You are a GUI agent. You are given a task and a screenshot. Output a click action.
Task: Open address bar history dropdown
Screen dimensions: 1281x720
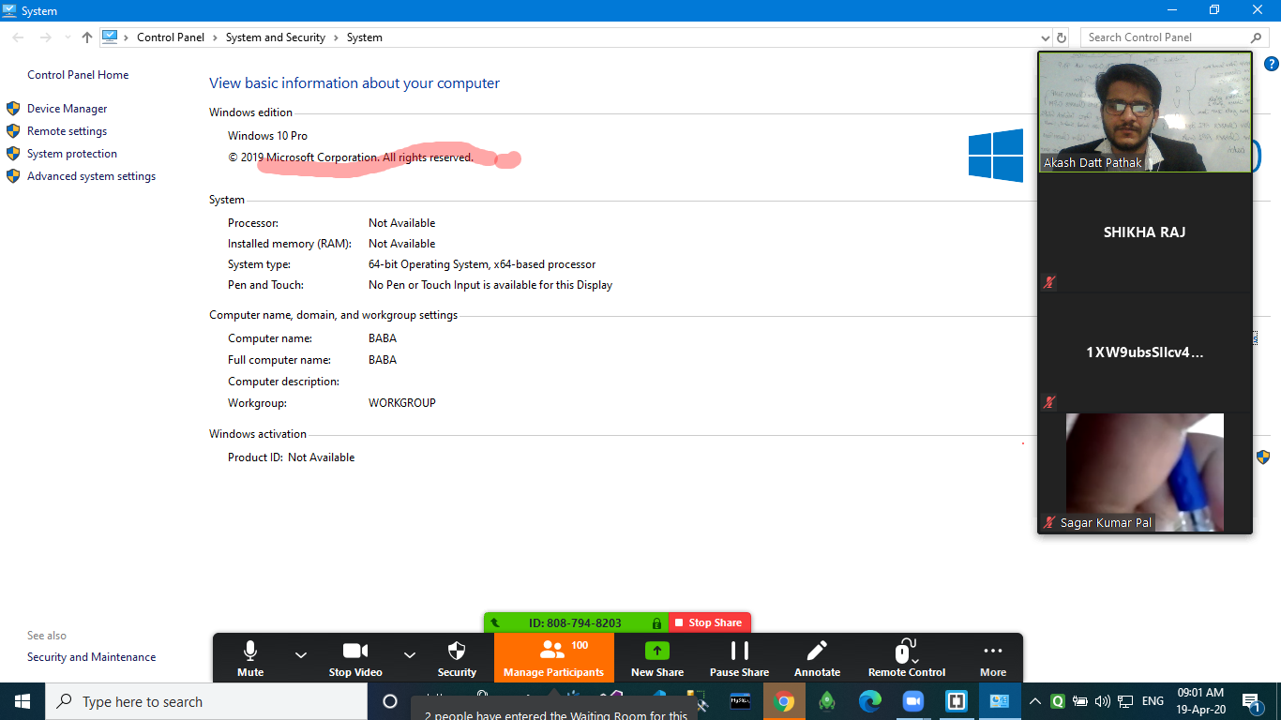(1046, 37)
